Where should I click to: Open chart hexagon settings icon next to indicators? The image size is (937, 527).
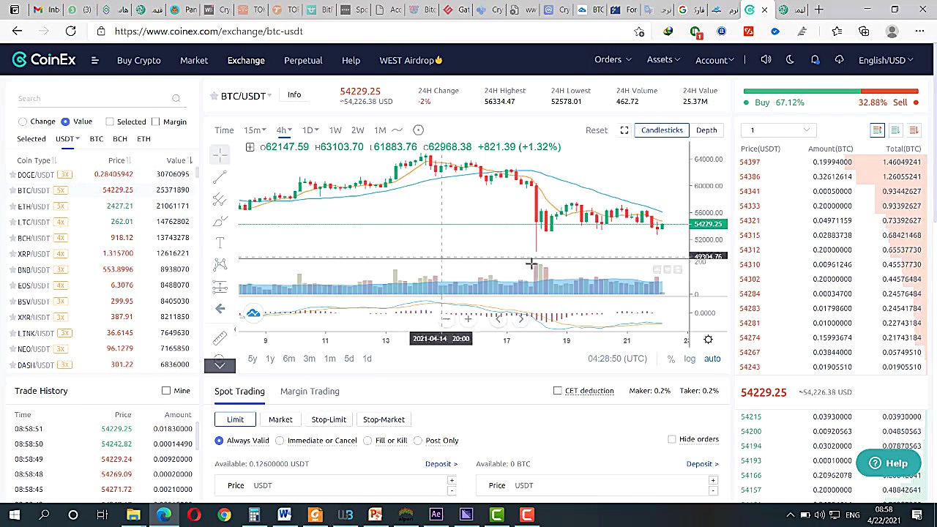coord(418,130)
